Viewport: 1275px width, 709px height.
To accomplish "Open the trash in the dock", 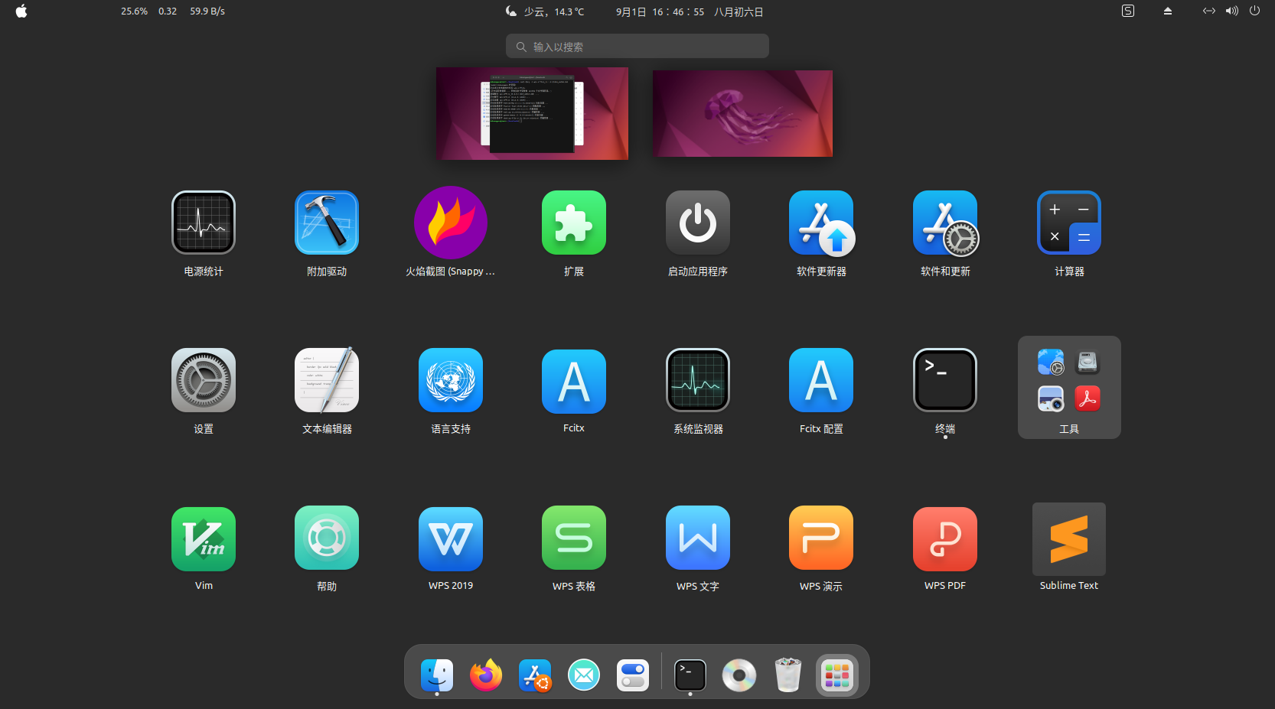I will pos(788,675).
